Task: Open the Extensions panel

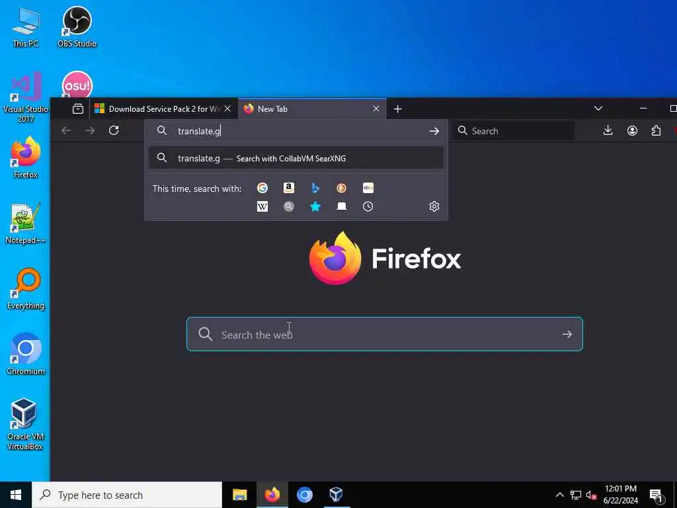Action: click(657, 130)
